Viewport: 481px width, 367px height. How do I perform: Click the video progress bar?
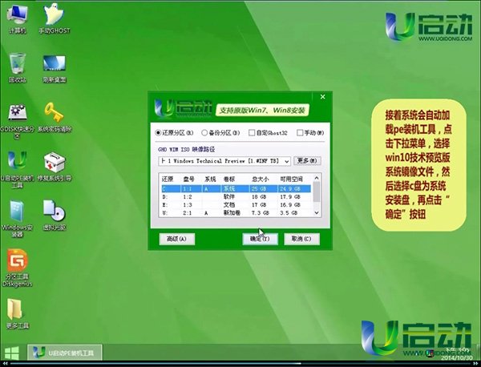coord(240,364)
